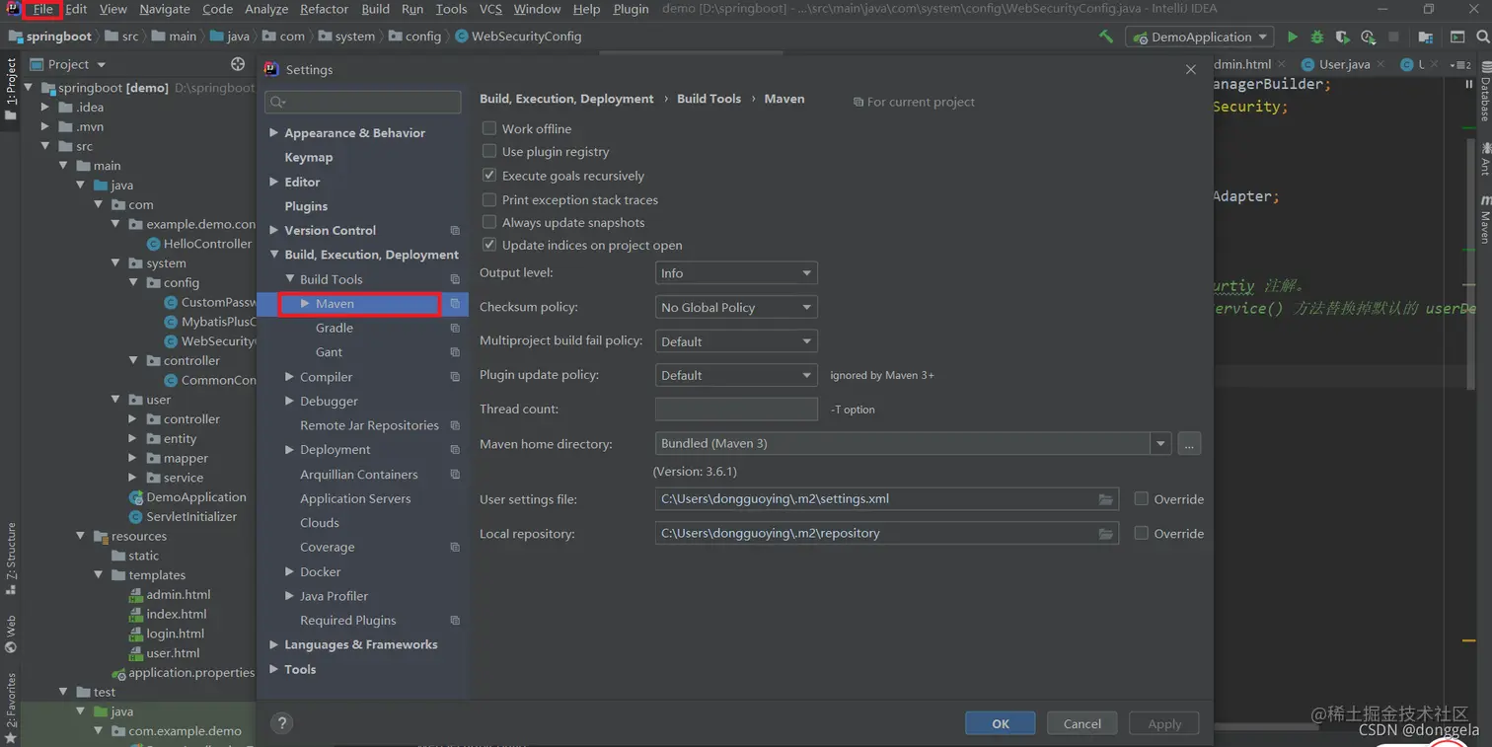Check Override for Local repository
1492x747 pixels.
1142,533
